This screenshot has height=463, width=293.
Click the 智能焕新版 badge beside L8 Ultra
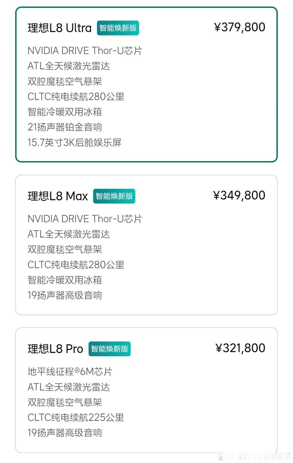coord(118,28)
